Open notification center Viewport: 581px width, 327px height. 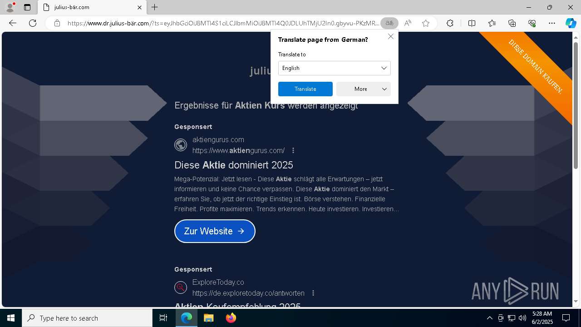pyautogui.click(x=566, y=318)
